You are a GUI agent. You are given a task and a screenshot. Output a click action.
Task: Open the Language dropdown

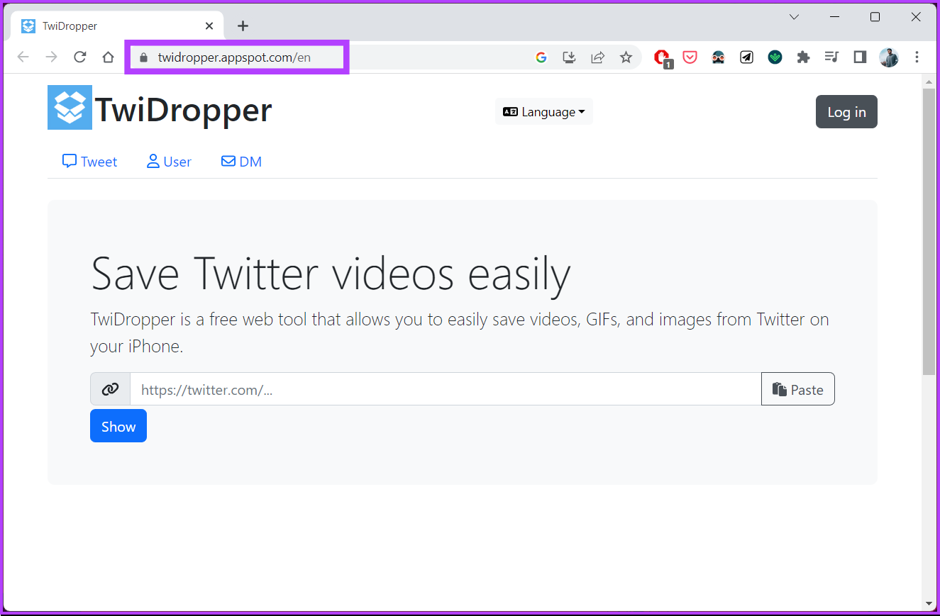pos(543,111)
